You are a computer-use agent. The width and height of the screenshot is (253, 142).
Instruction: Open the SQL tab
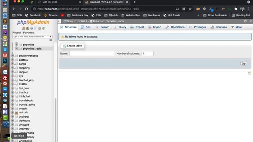(x=86, y=27)
